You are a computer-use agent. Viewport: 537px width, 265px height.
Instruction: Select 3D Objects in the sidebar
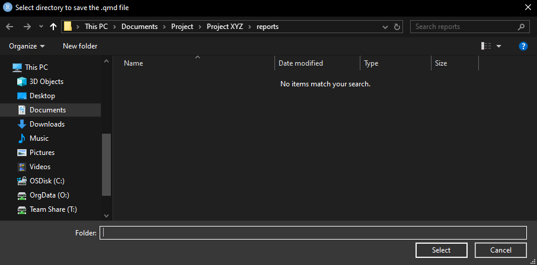(x=46, y=82)
